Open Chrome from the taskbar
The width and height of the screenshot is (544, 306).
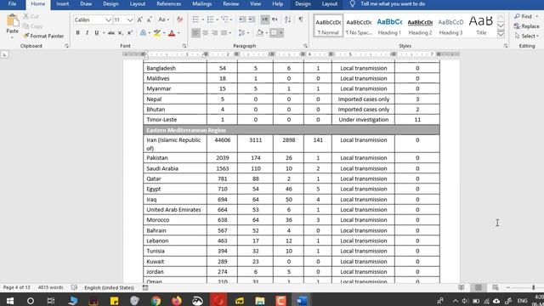point(156,300)
